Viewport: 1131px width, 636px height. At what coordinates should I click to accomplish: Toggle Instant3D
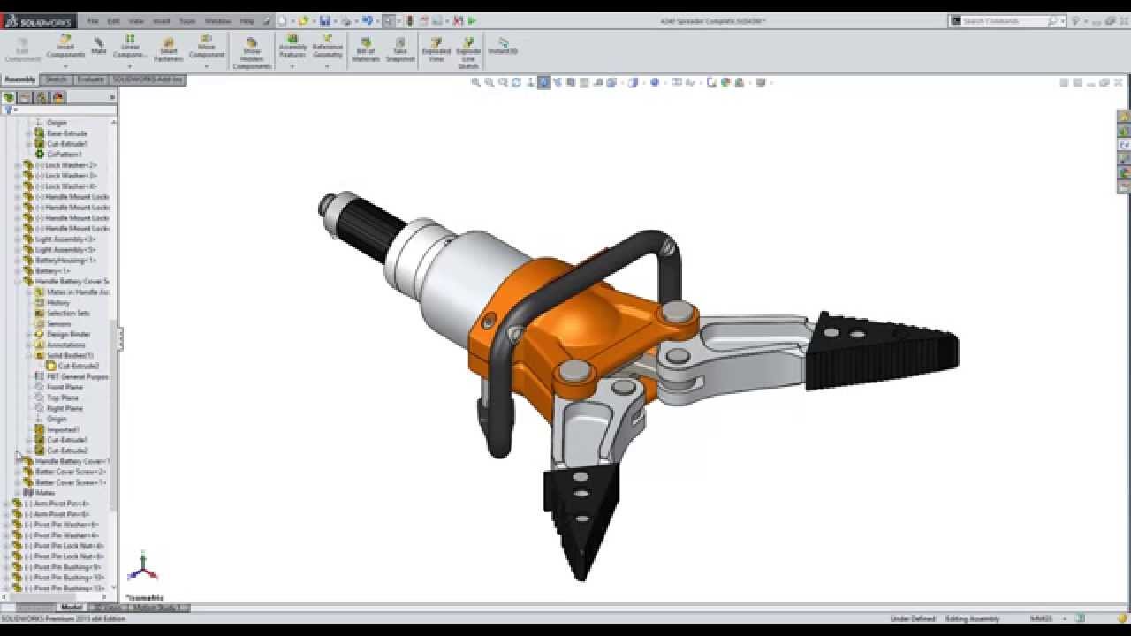coord(503,46)
